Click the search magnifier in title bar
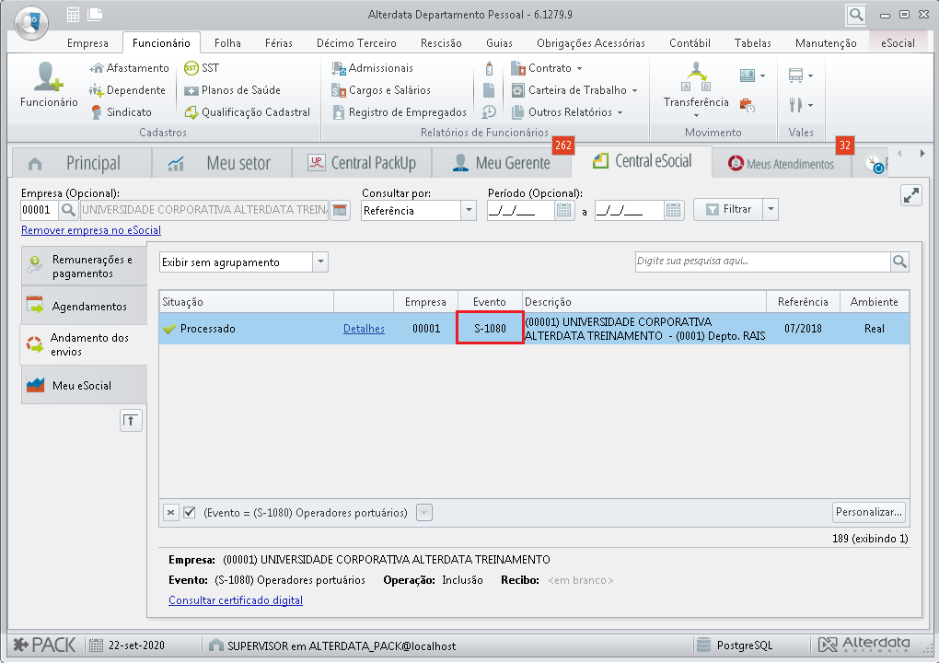This screenshot has height=663, width=939. [x=856, y=15]
